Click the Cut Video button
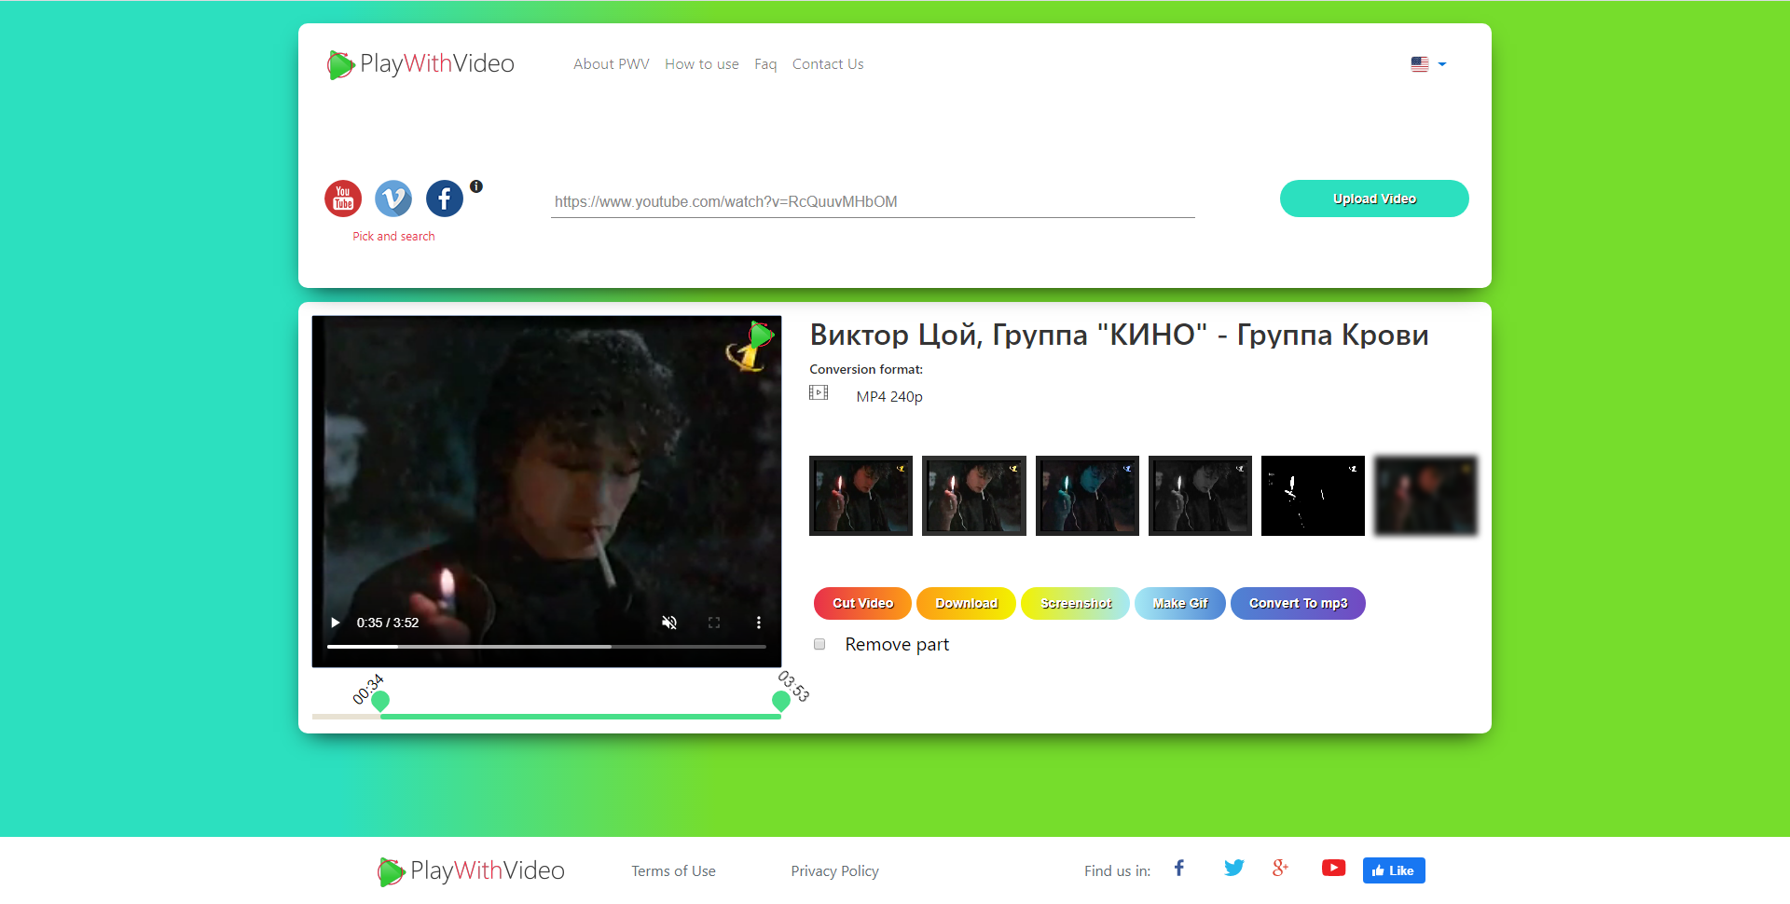The image size is (1790, 904). (x=862, y=603)
